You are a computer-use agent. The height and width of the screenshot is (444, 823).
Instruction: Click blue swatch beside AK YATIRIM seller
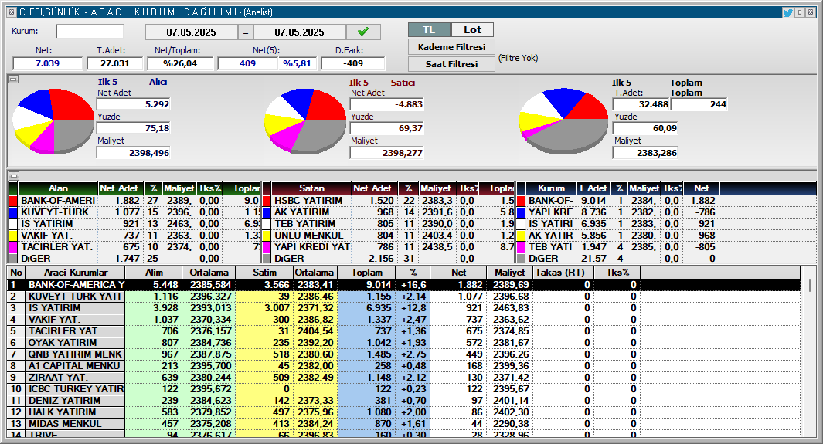point(267,212)
